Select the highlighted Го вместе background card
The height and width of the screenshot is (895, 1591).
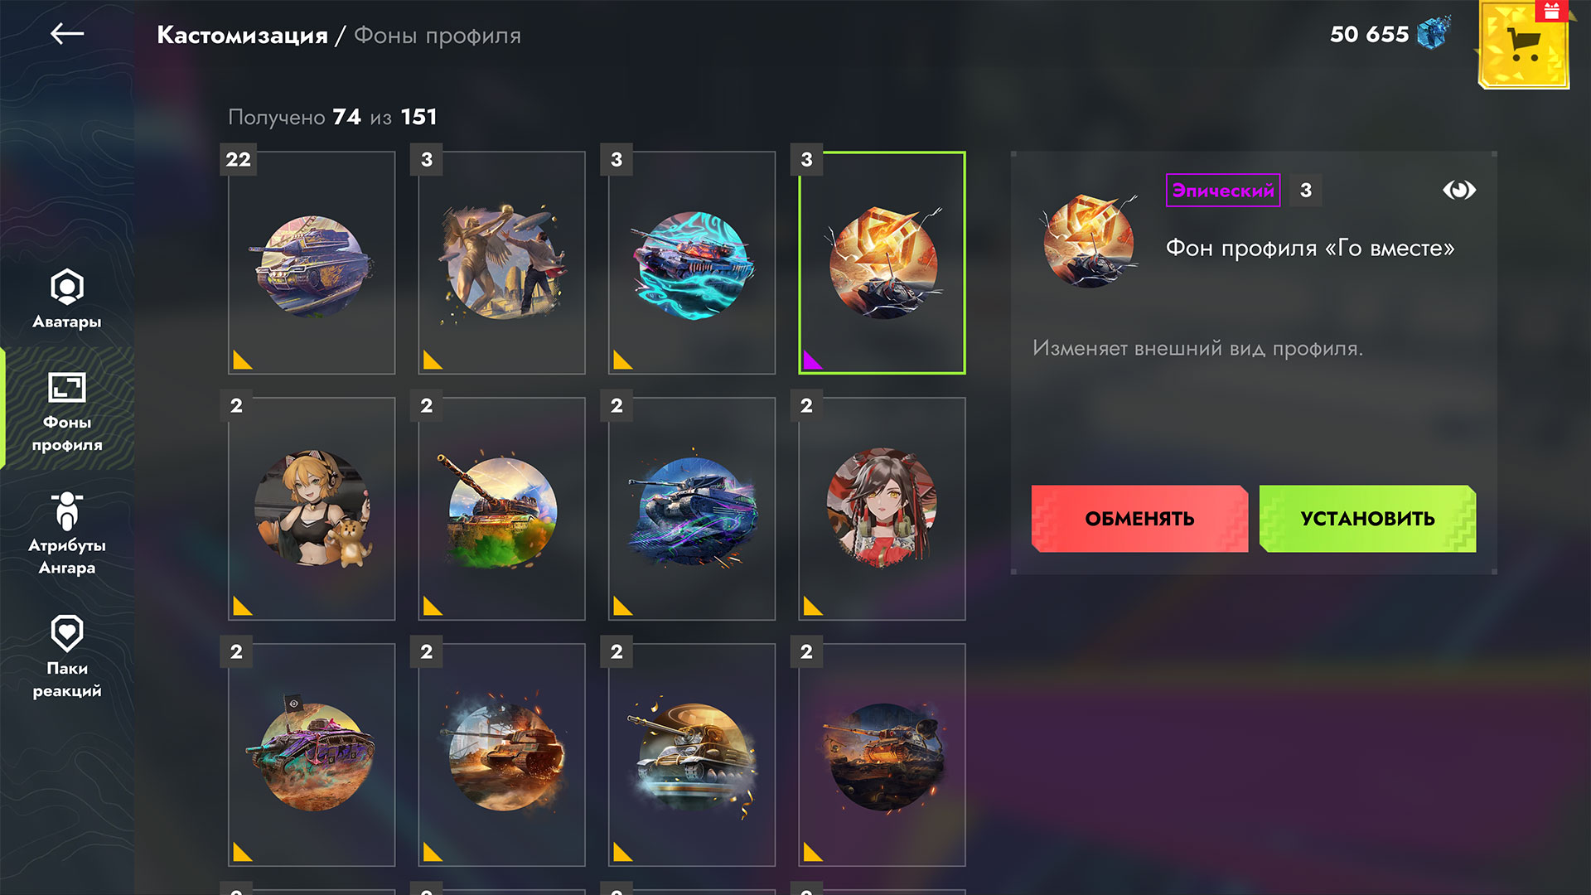click(882, 263)
